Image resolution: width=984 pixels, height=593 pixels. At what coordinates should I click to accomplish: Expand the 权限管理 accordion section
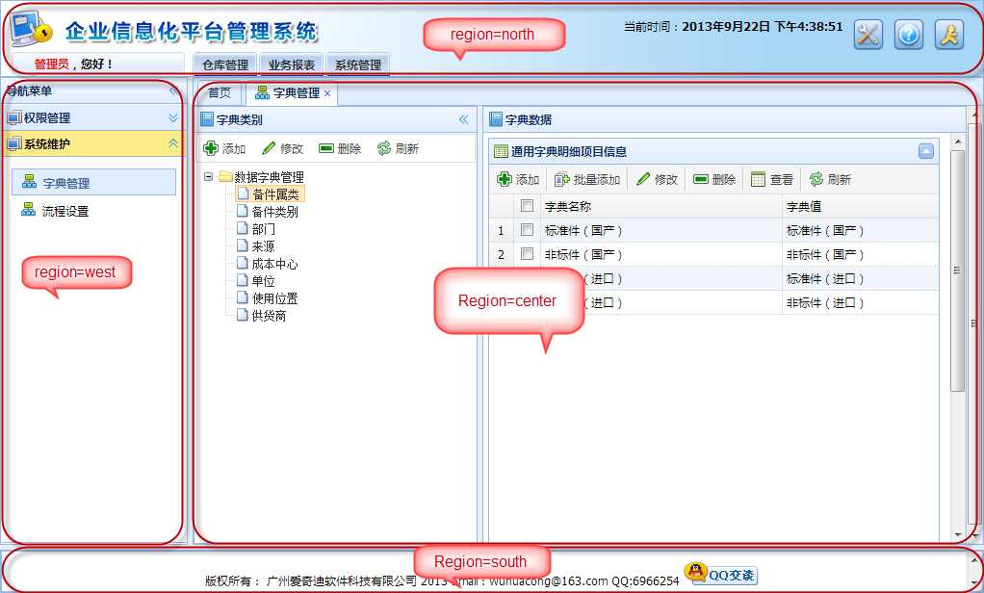[92, 117]
